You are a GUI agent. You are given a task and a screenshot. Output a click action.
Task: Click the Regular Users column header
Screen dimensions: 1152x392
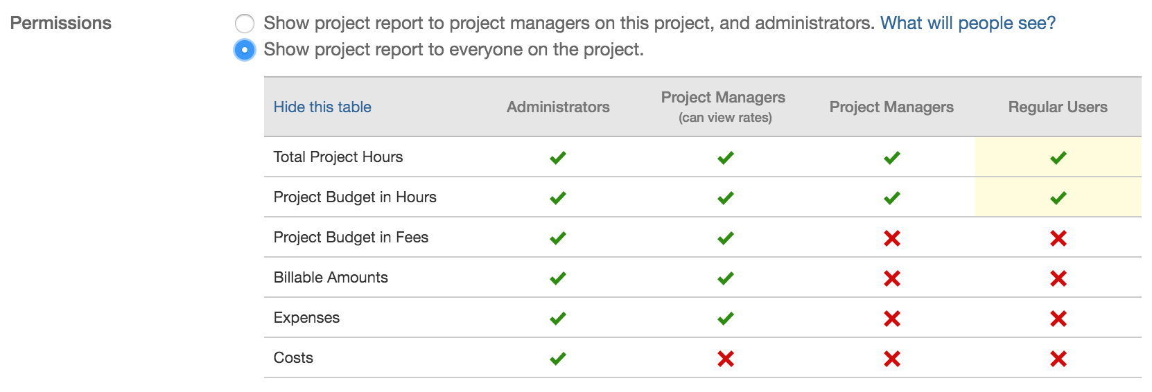pos(1058,107)
